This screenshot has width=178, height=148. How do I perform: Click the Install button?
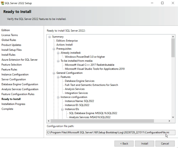pyautogui.click(x=144, y=144)
